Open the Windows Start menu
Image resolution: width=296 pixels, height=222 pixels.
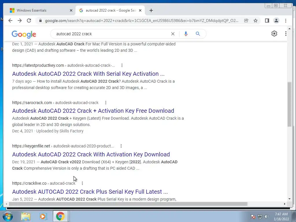8,216
